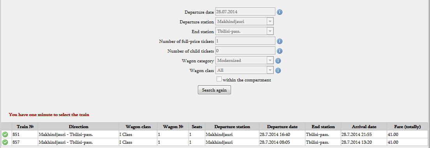The height and width of the screenshot is (148, 430).
Task: Click the info icon beside Departure date
Action: (x=279, y=12)
